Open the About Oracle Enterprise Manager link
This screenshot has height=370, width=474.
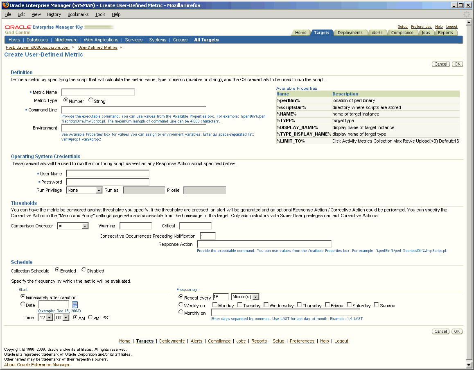tap(37, 365)
